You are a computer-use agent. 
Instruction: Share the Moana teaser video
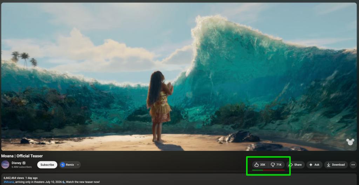tap(295, 165)
